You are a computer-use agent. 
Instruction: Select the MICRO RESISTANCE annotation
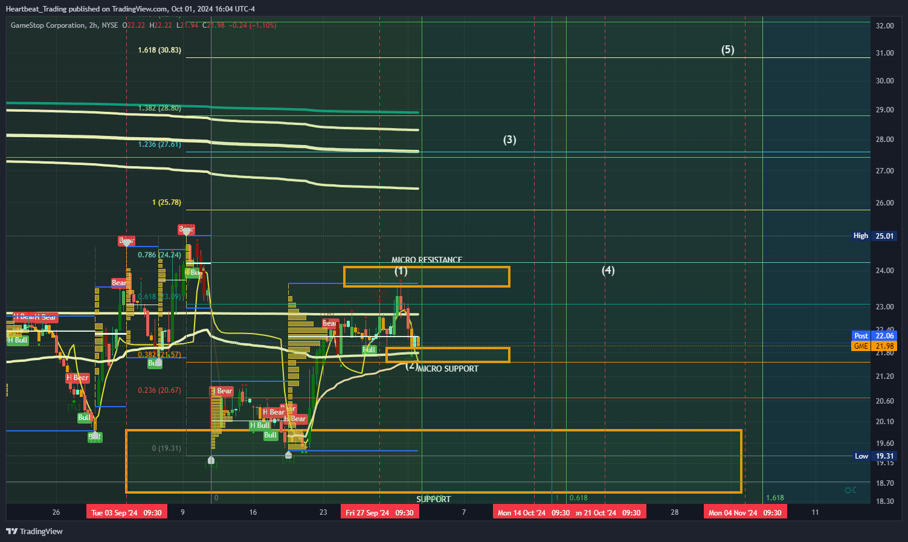pyautogui.click(x=427, y=260)
